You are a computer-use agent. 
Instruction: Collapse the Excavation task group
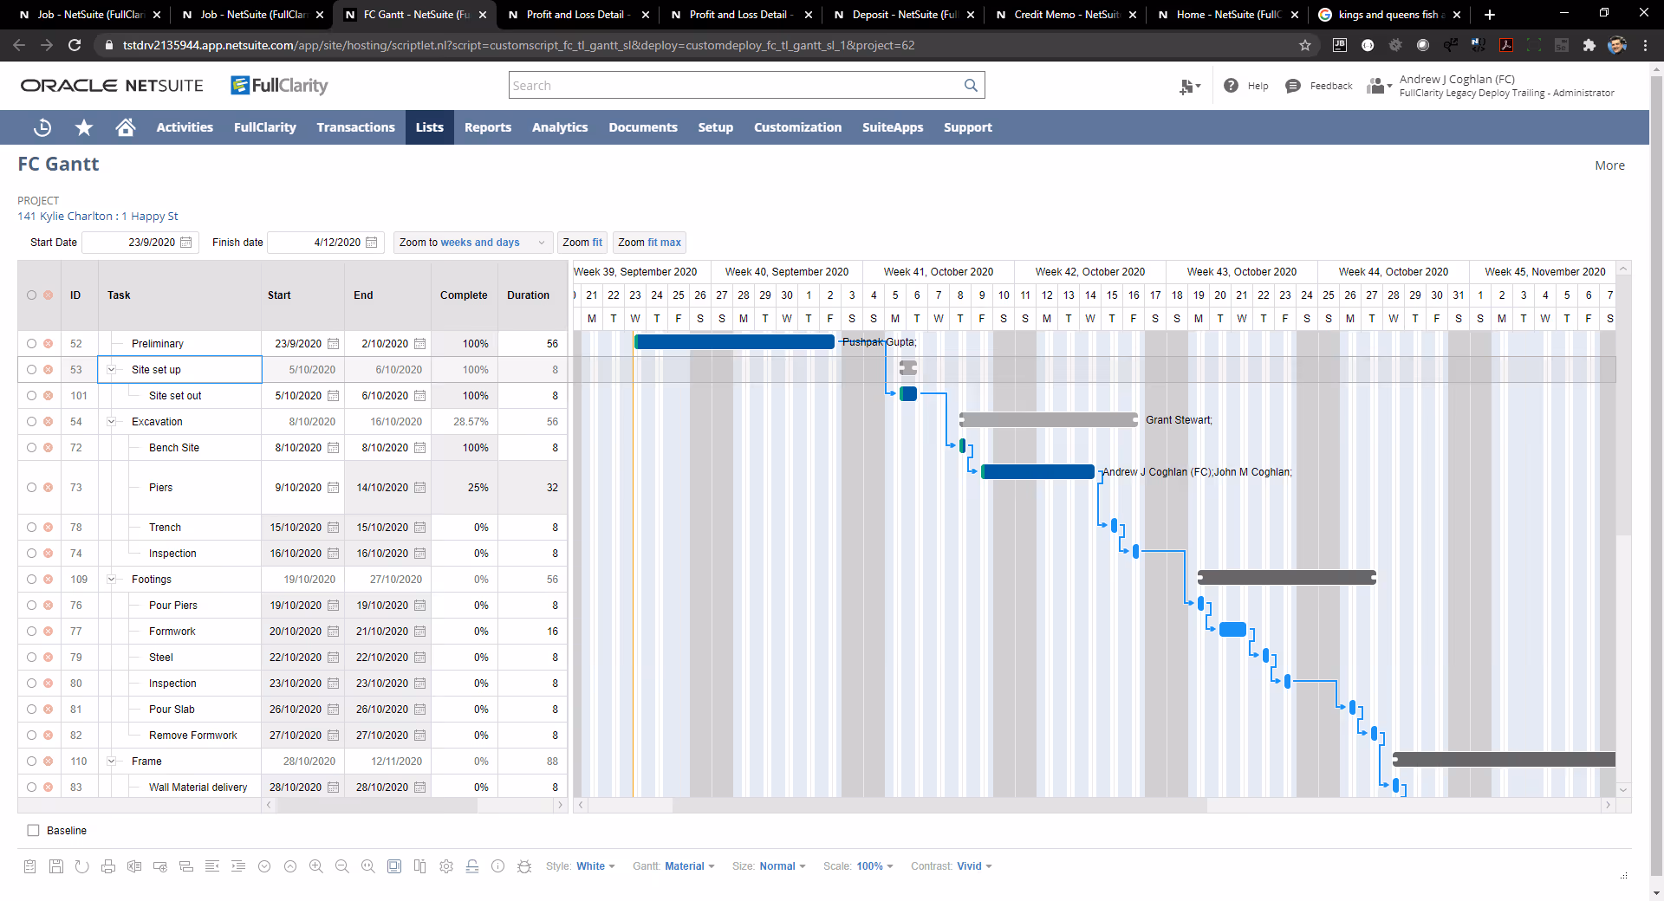(x=112, y=422)
